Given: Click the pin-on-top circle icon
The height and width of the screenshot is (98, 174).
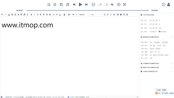Looking at the screenshot, I should [119, 5].
